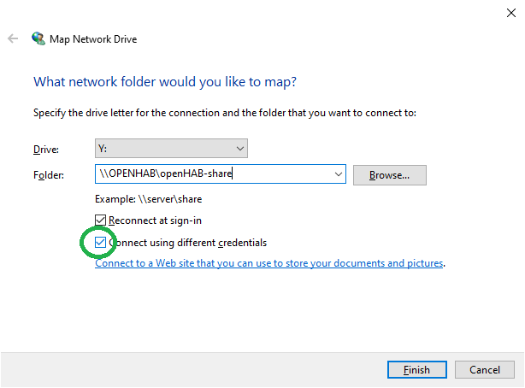Viewport: 525px width, 388px height.
Task: Click empty footer area left of Finish
Action: (188, 369)
